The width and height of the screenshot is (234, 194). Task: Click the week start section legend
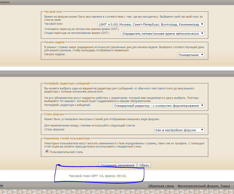point(54,42)
